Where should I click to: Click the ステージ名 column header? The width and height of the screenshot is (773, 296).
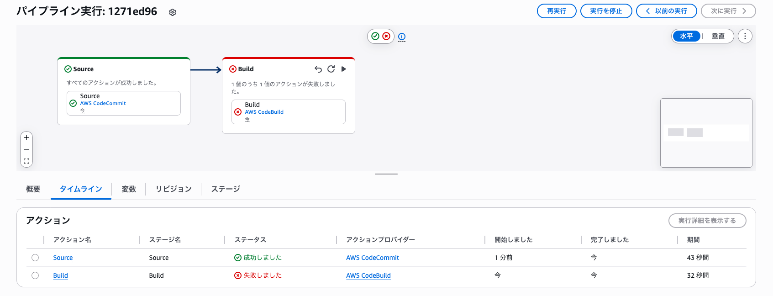click(x=165, y=240)
